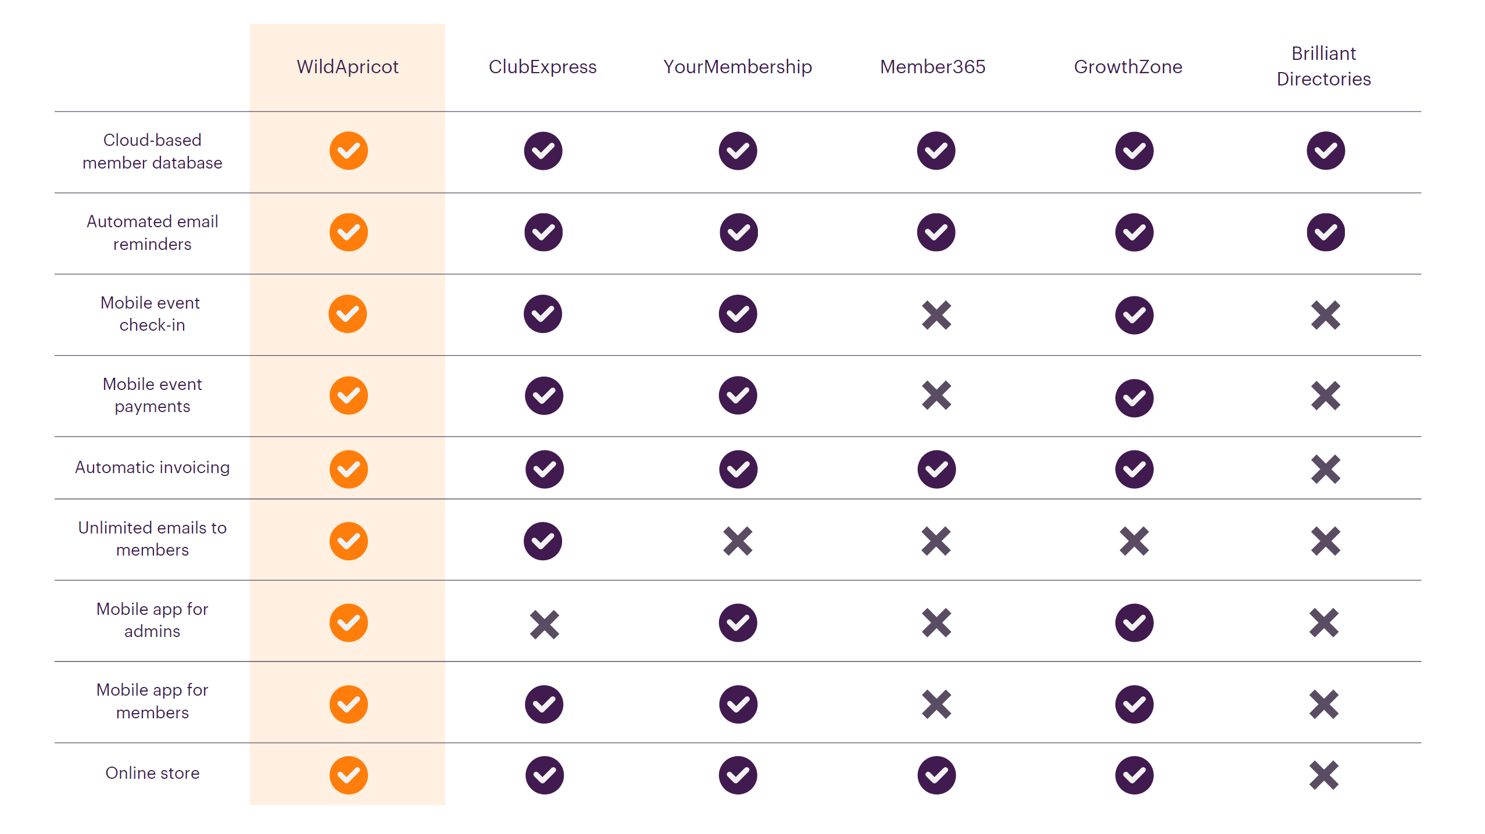The image size is (1485, 834).
Task: Click Brilliant Directories X icon for Online store
Action: [x=1324, y=775]
